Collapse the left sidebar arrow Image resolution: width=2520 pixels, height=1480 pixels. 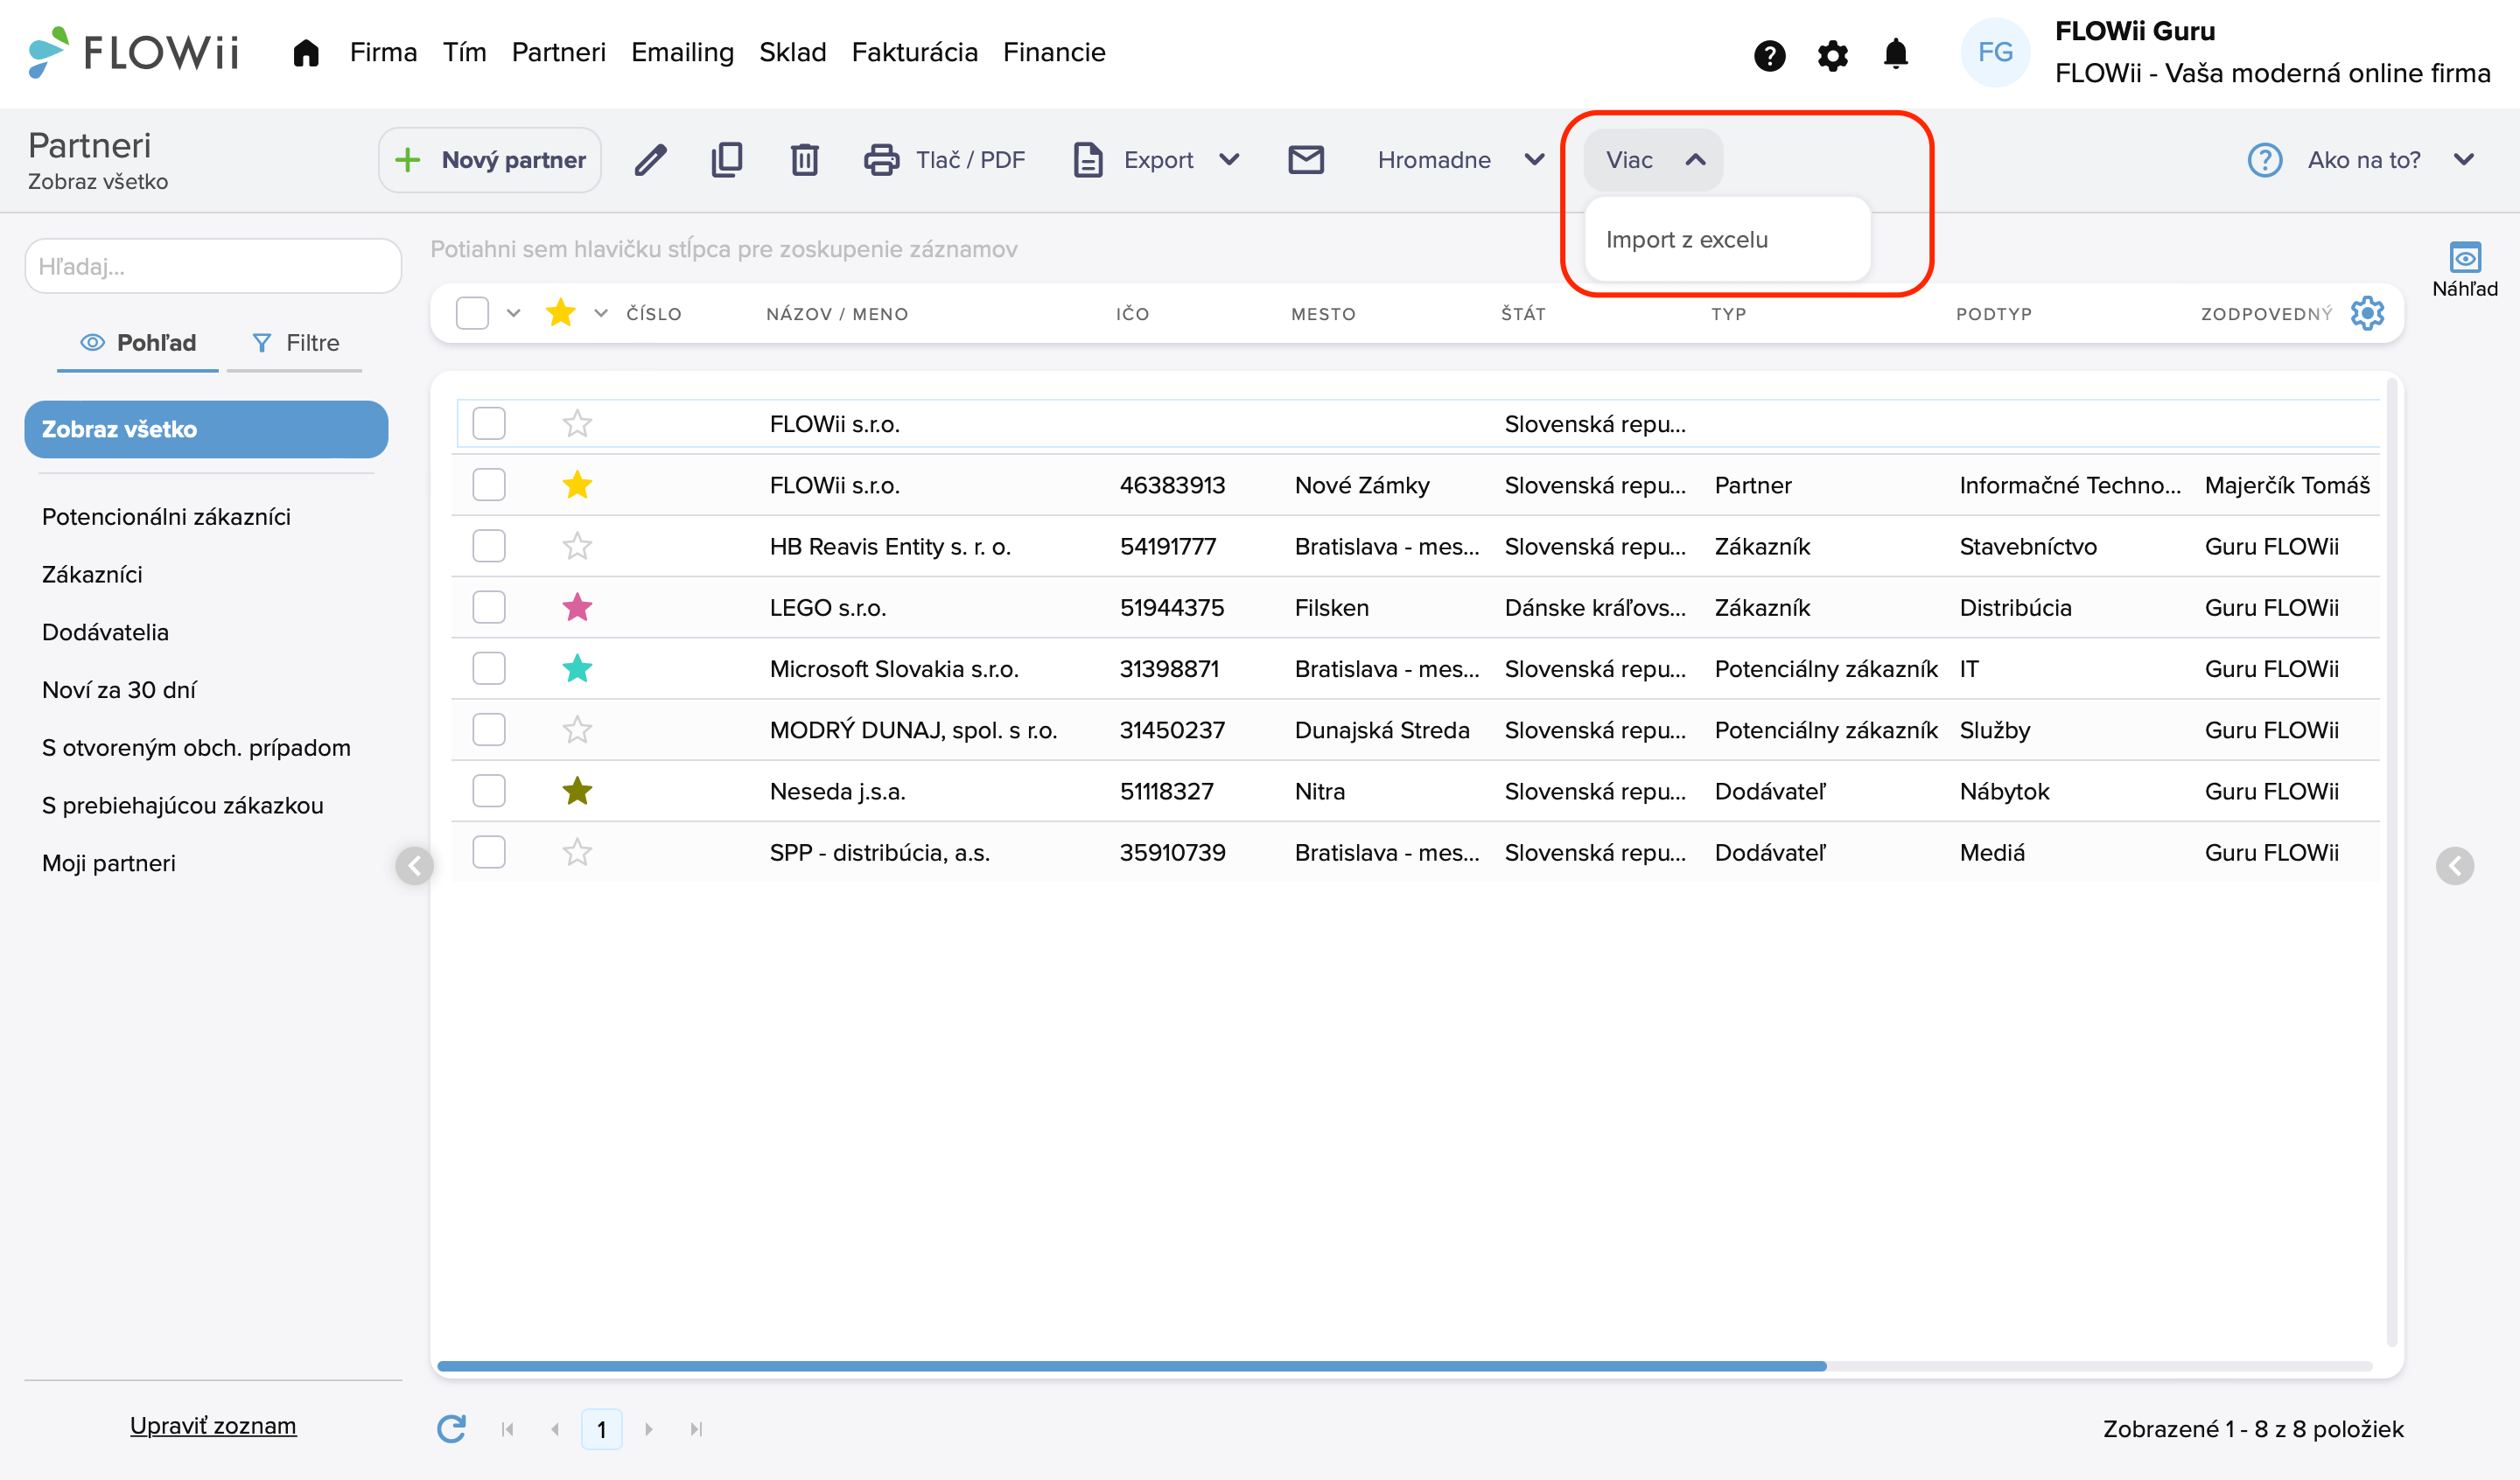(x=414, y=866)
